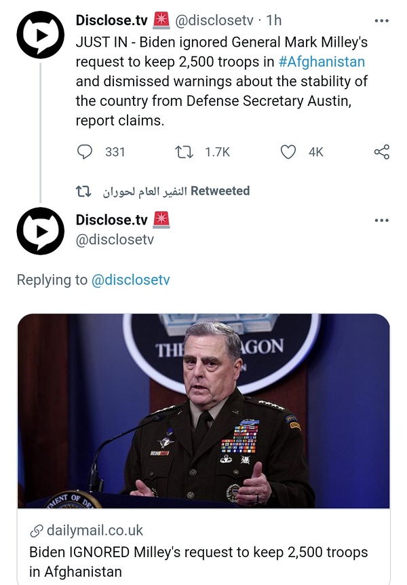Screen dimensions: 407x585
Task: Click the @disclosetv handle under reply tweet name
Action: (115, 240)
